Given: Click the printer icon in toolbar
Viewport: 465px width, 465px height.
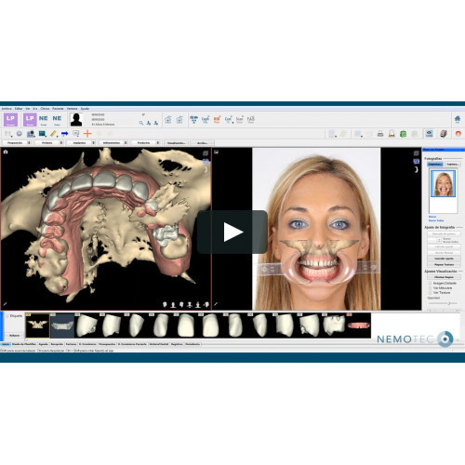Looking at the screenshot, I should 380,134.
